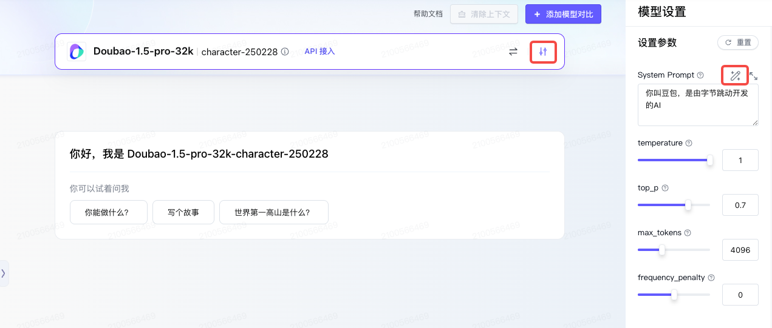This screenshot has height=328, width=772.
Task: Click help icon next to System Prompt
Action: click(x=700, y=75)
